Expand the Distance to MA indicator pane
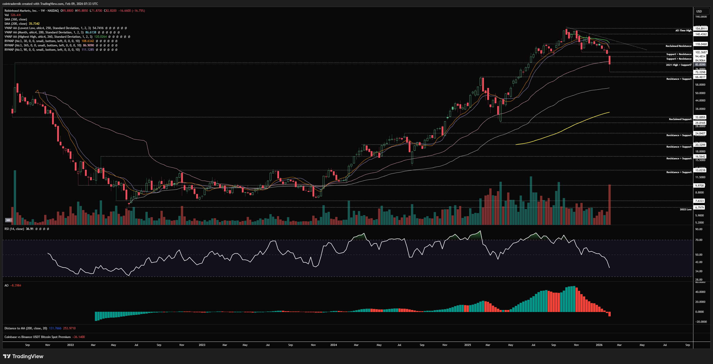Viewport: 713px width, 364px height. (x=26, y=328)
